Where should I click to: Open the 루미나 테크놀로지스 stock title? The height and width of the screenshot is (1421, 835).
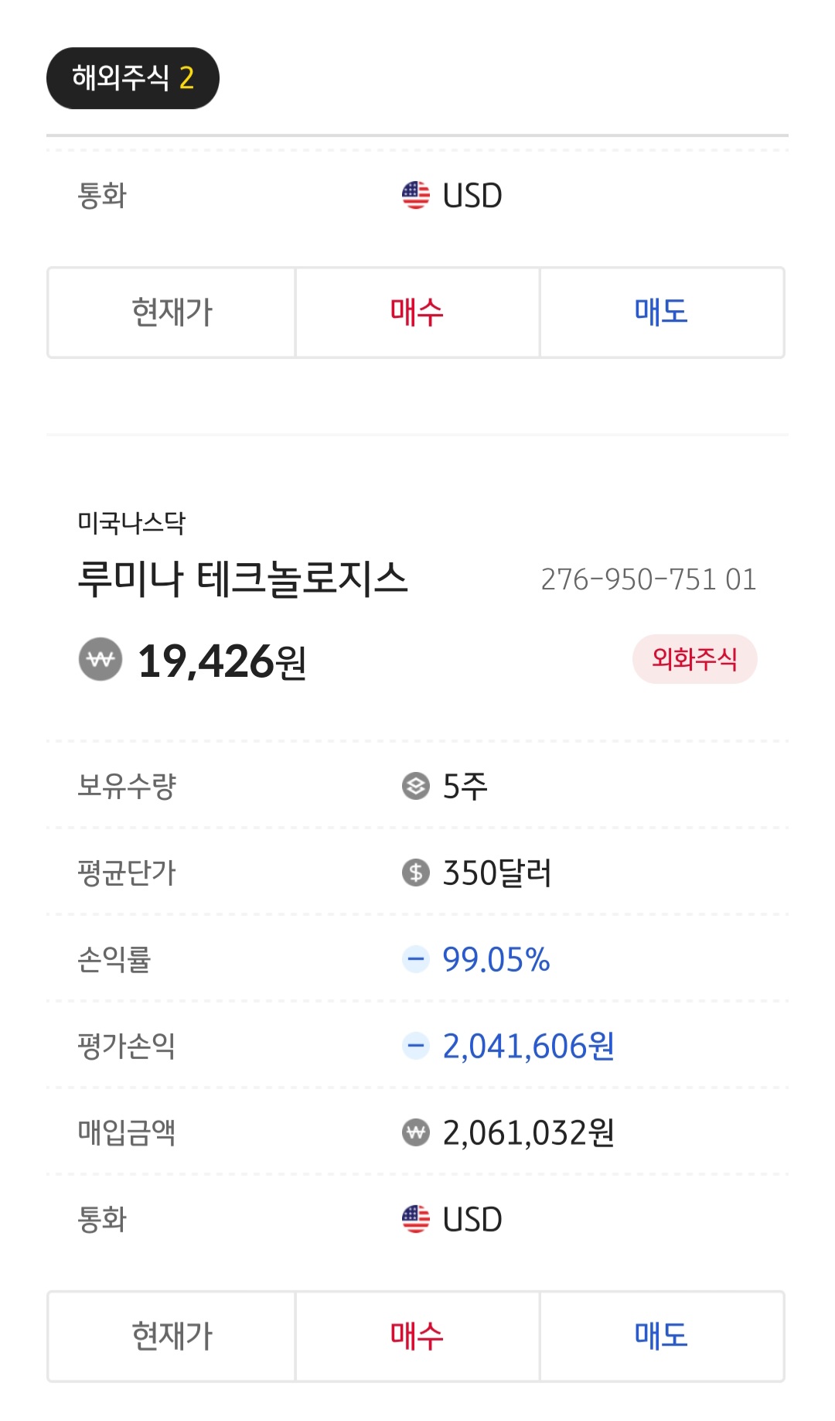point(243,579)
